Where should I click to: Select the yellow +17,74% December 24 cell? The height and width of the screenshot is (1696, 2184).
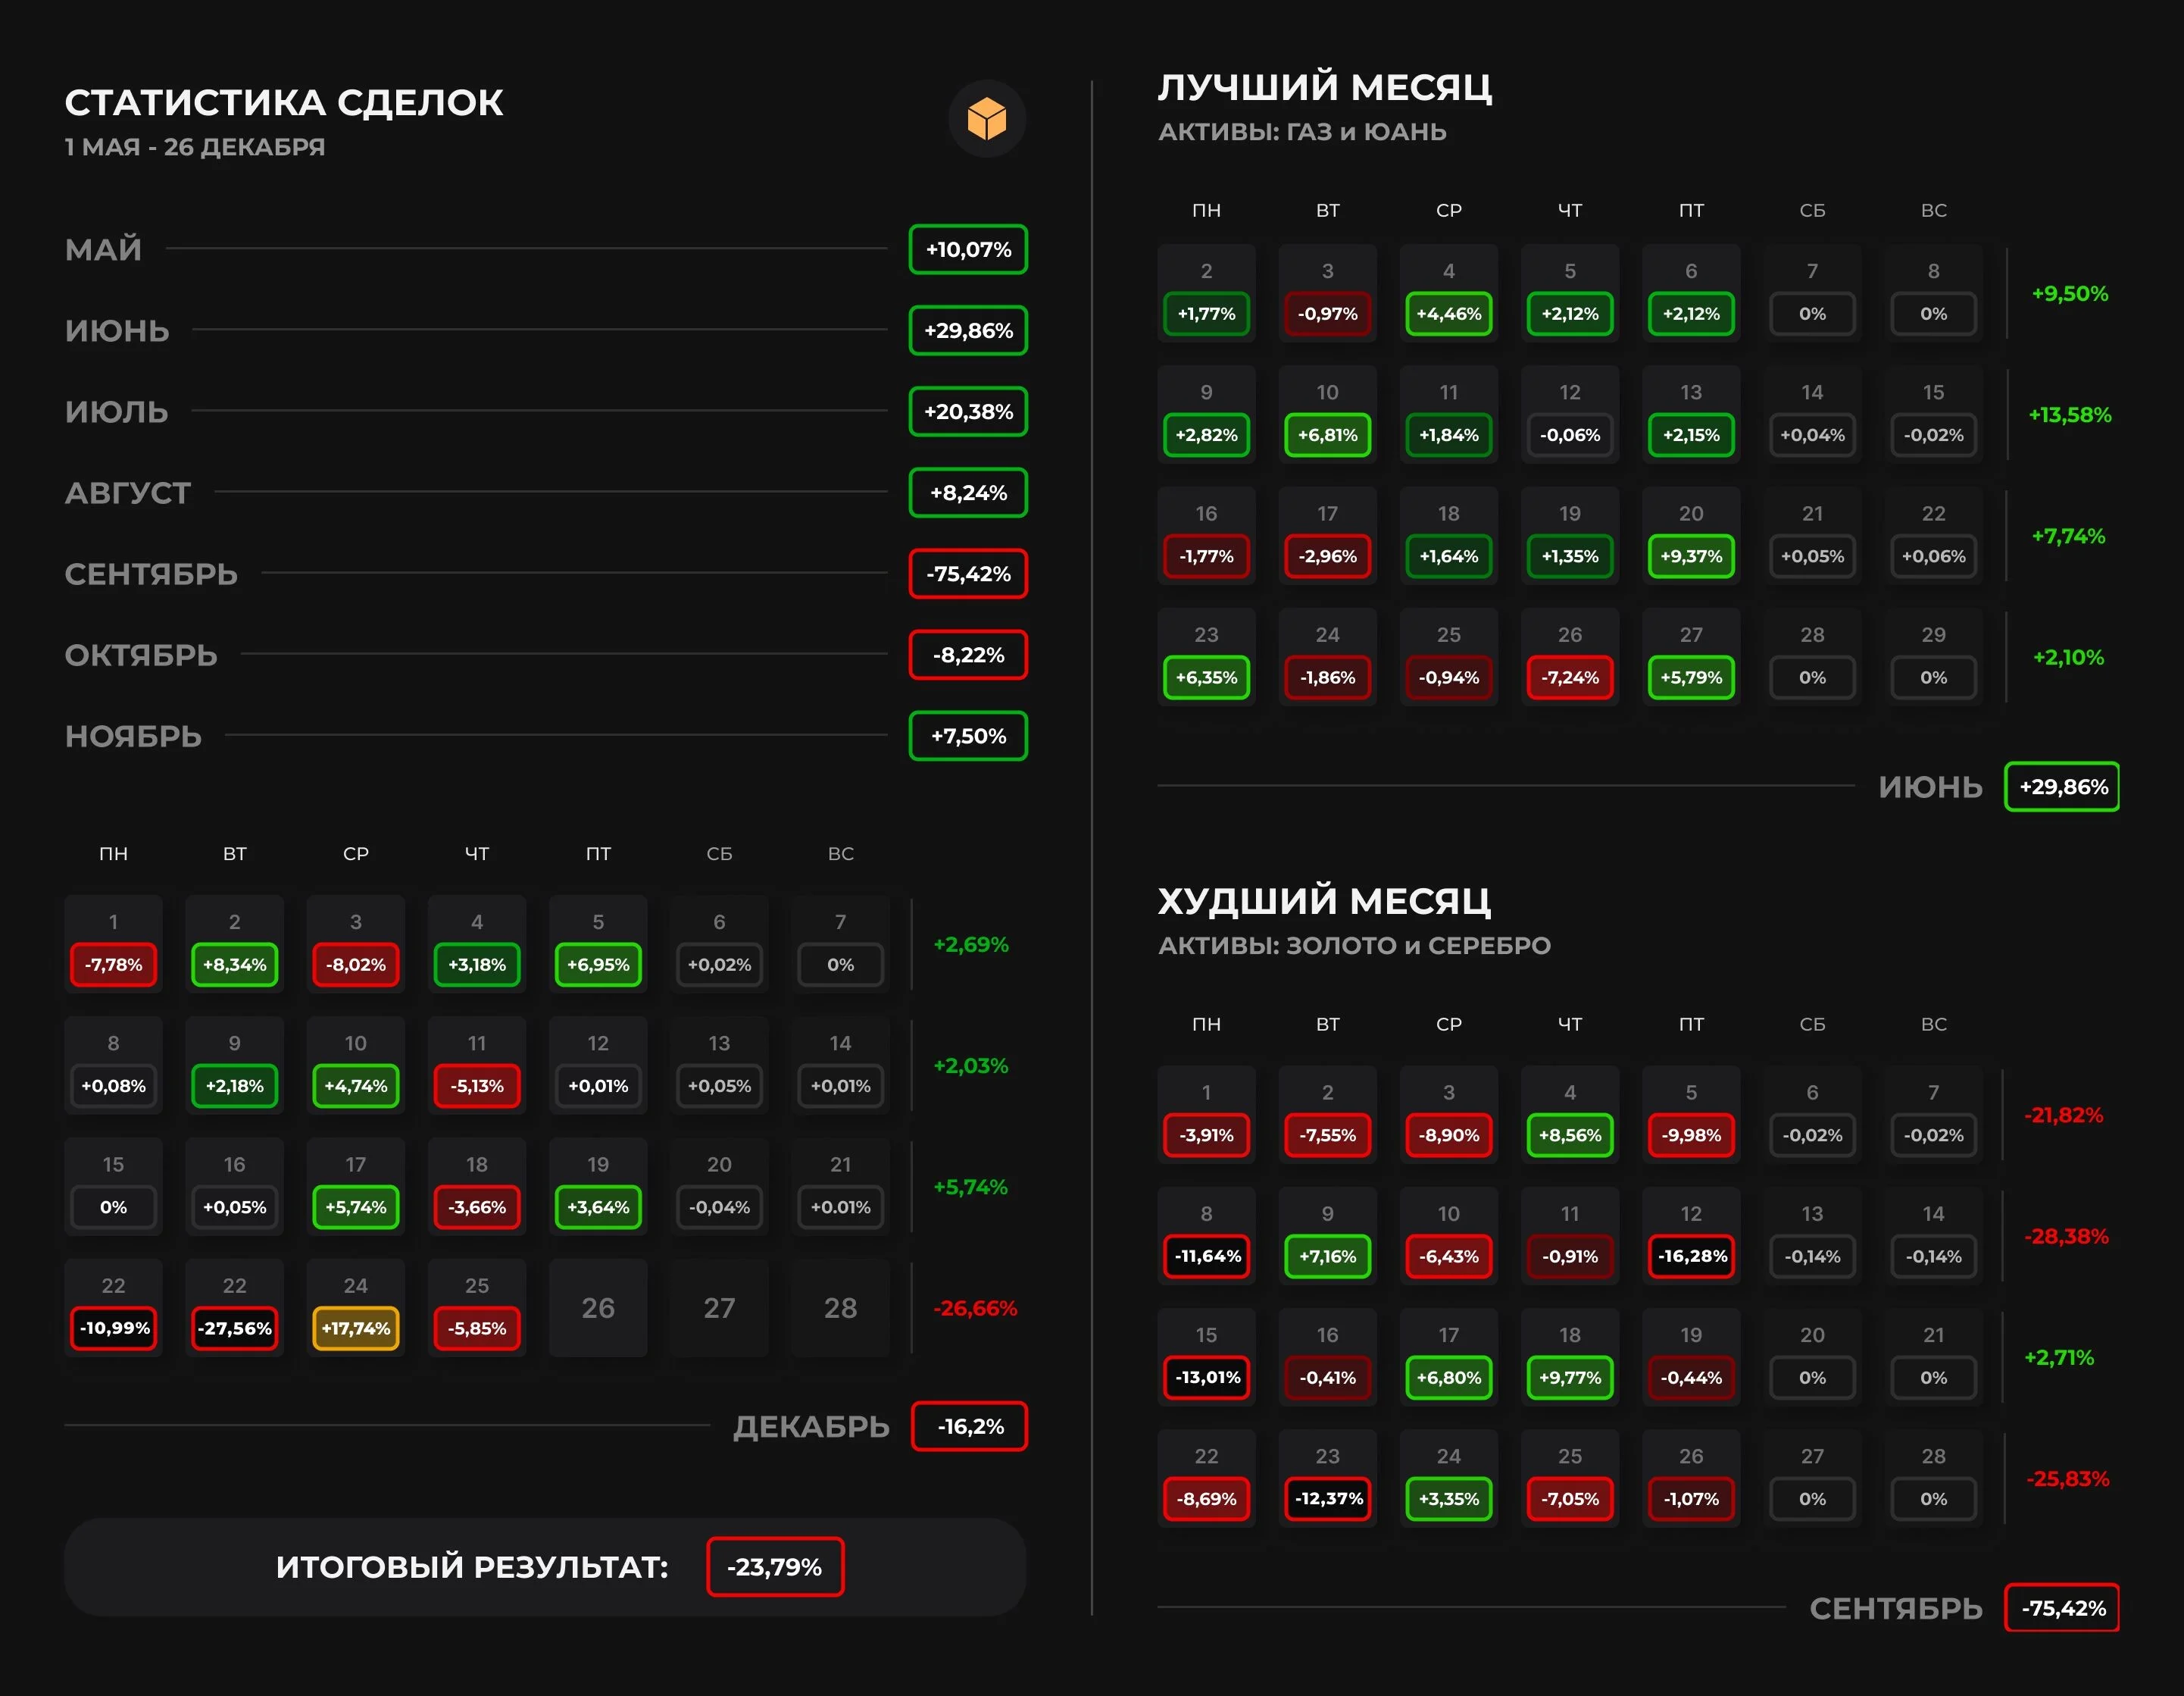356,1328
